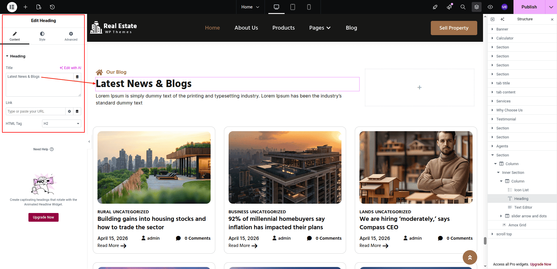Click the Link URL input field
Viewport: 557px width, 269px height.
tap(35, 111)
